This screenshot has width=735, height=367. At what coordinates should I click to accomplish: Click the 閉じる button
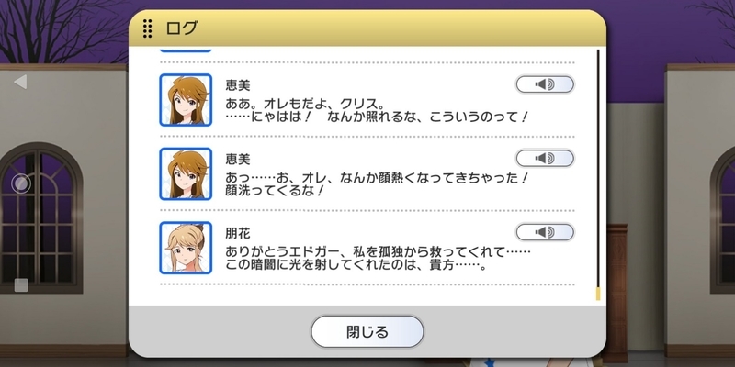[367, 331]
